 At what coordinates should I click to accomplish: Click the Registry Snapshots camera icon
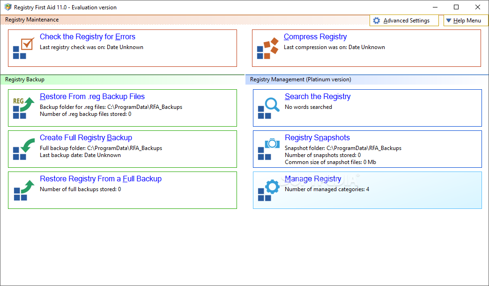click(268, 149)
